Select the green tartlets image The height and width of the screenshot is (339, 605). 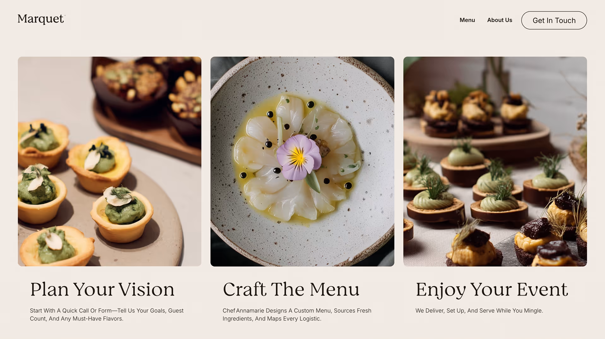click(x=109, y=161)
